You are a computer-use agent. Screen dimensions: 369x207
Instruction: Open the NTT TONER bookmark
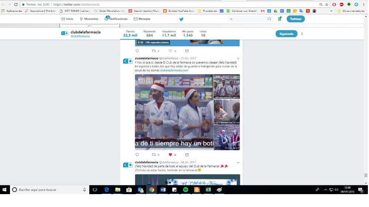75,11
